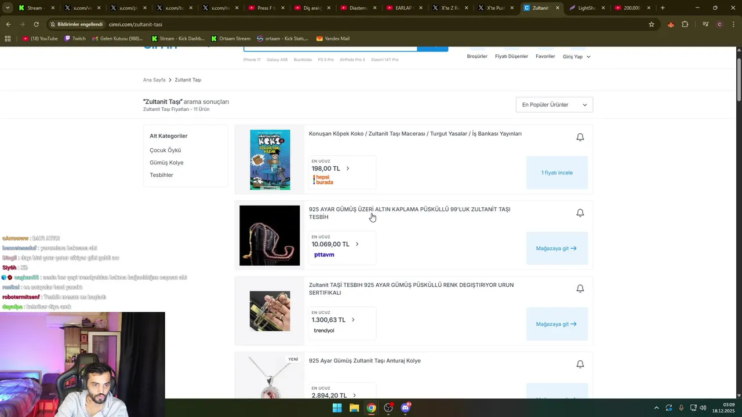Click microphone icon in system tray
This screenshot has height=417, width=742.
681,408
